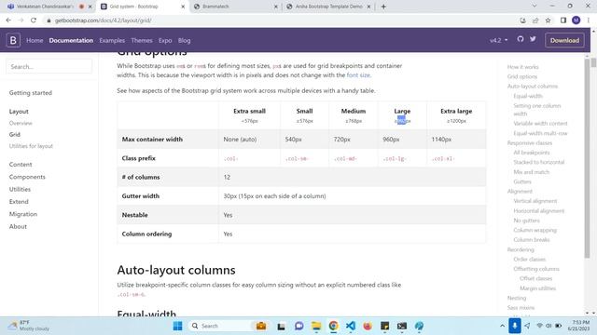This screenshot has width=597, height=335.
Task: Open the chat app taskbar icon
Action: point(298,326)
